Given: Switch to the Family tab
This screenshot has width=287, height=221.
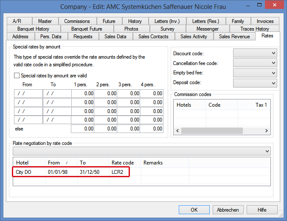Looking at the screenshot, I should click(x=238, y=21).
